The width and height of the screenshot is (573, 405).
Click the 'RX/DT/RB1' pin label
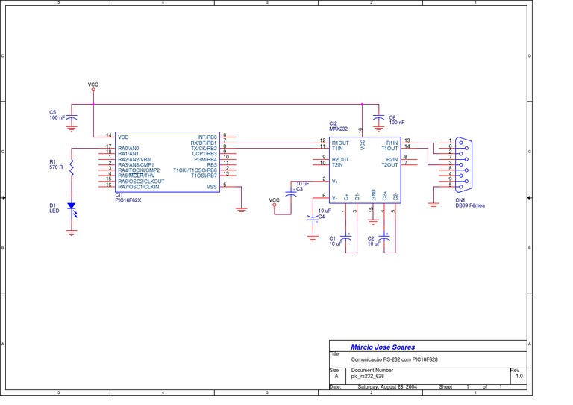(x=204, y=143)
